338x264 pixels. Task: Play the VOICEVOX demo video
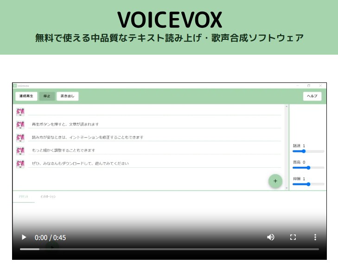[24, 237]
